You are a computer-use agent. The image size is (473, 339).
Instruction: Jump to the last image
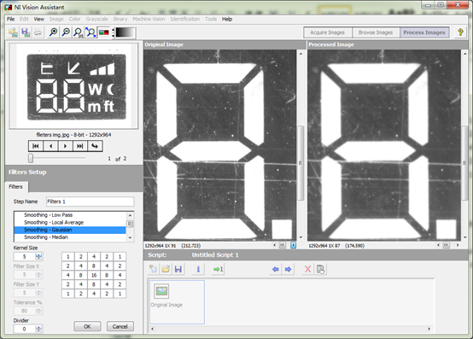pyautogui.click(x=80, y=146)
